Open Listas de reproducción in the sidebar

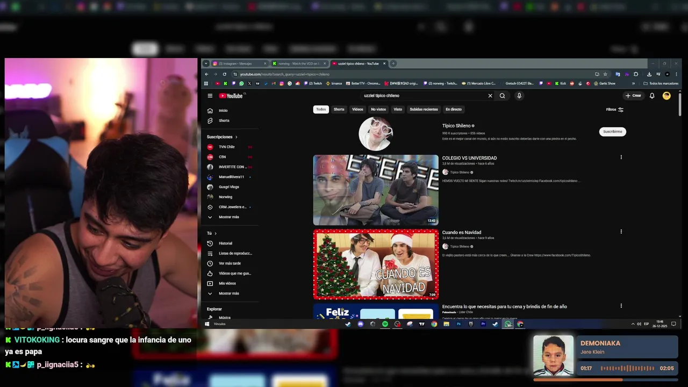coord(230,253)
